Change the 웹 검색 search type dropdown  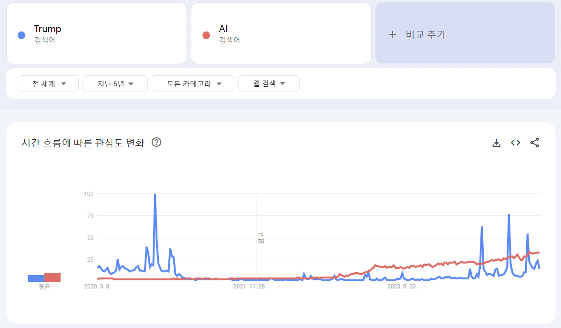(x=269, y=84)
